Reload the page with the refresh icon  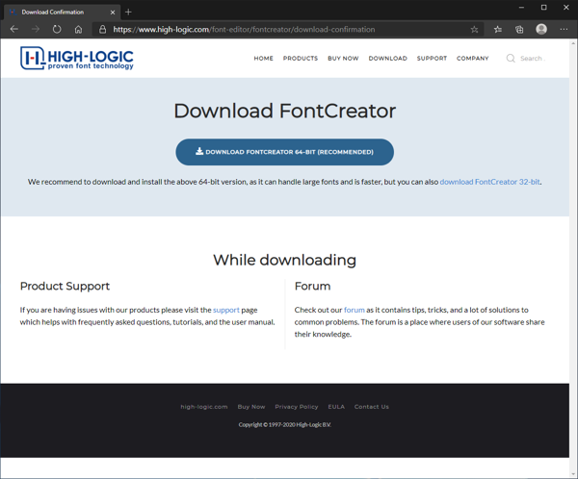[x=57, y=29]
